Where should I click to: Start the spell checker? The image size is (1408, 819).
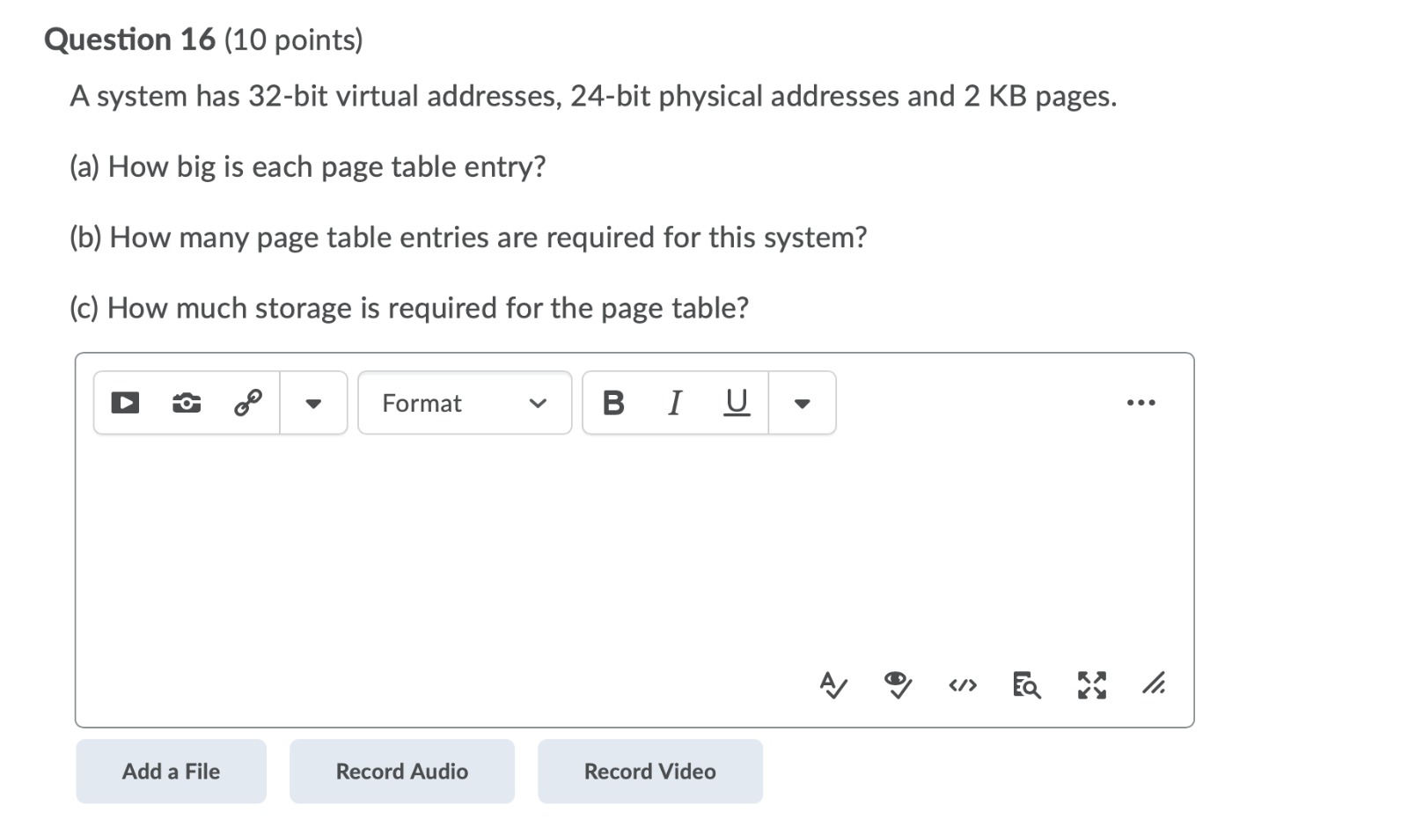coord(832,685)
